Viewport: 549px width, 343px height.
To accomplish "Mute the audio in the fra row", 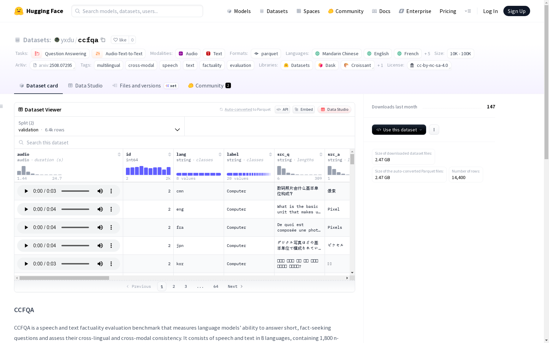I will [x=100, y=227].
